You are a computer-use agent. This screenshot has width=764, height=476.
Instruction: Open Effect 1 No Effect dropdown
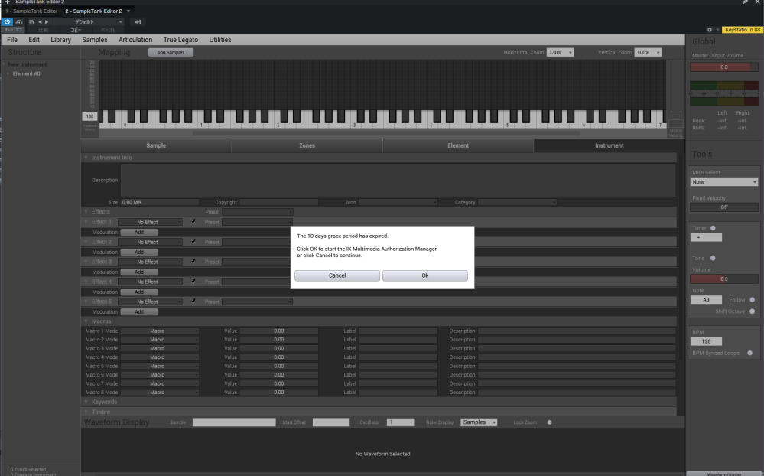click(x=150, y=222)
